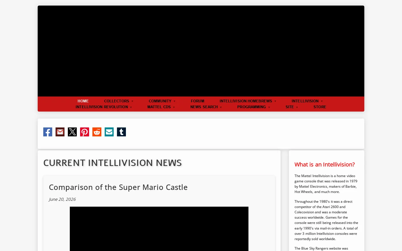
Task: Expand Site dropdown arrow
Action: pyautogui.click(x=297, y=107)
